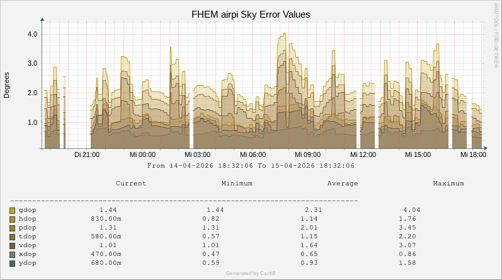Click the Mi 18:00 time axis label
Screen dimensions: 502x280
coord(472,155)
